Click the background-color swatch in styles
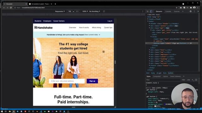The width and height of the screenshot is (202, 113). coord(164,104)
